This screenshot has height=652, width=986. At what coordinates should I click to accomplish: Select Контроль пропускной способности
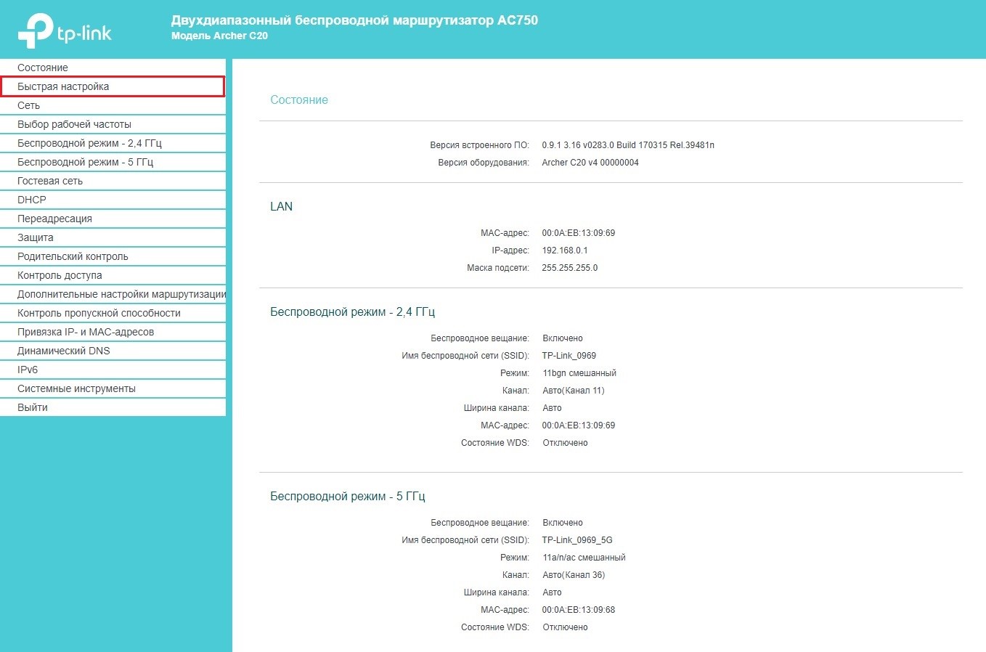99,313
